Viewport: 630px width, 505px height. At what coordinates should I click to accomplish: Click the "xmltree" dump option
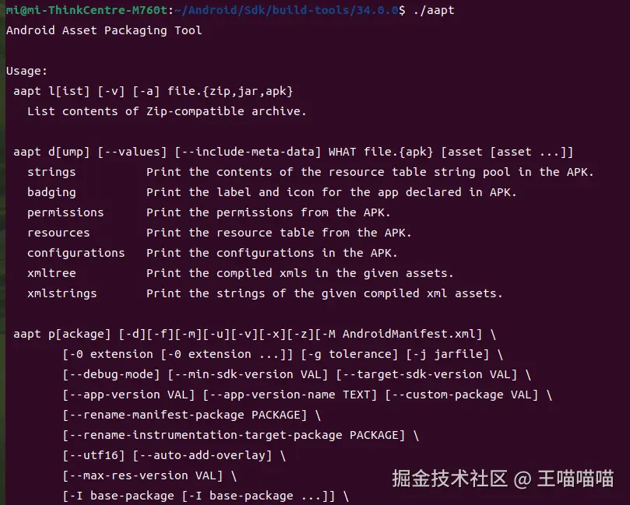click(51, 273)
